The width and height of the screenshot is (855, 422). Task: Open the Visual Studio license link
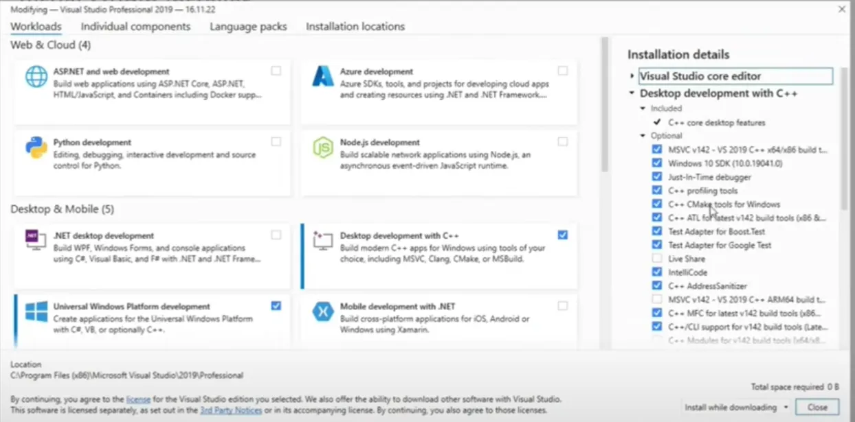pos(137,399)
